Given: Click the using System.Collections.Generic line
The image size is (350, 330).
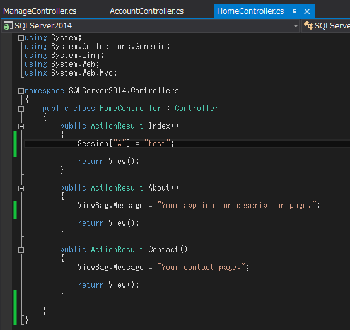Looking at the screenshot, I should (x=97, y=47).
